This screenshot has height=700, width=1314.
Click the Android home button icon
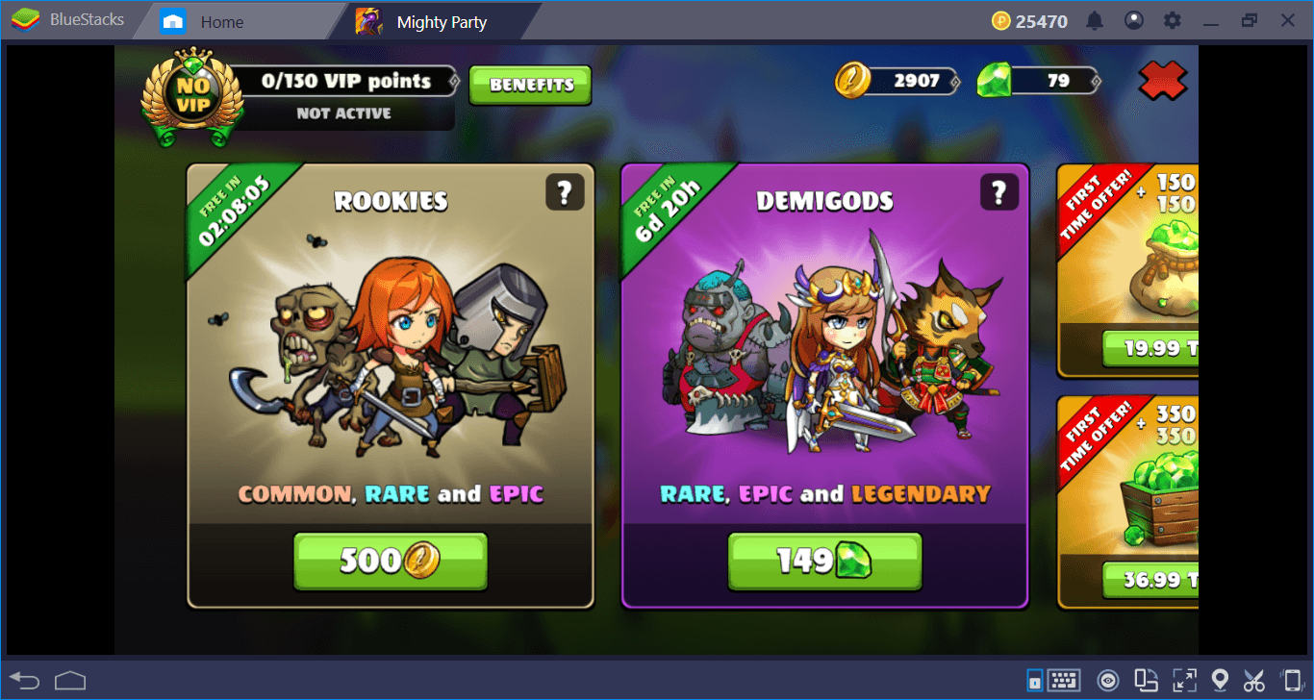pos(71,680)
